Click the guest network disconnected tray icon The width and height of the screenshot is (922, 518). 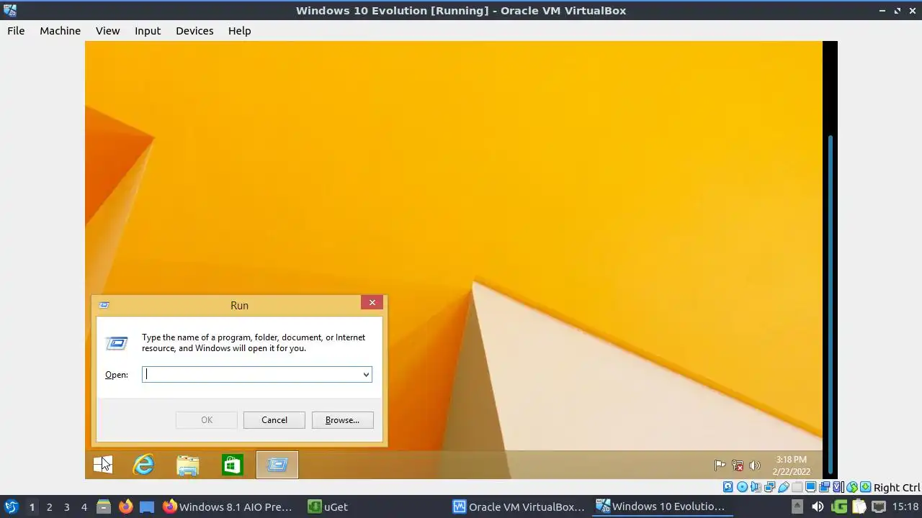click(x=737, y=465)
